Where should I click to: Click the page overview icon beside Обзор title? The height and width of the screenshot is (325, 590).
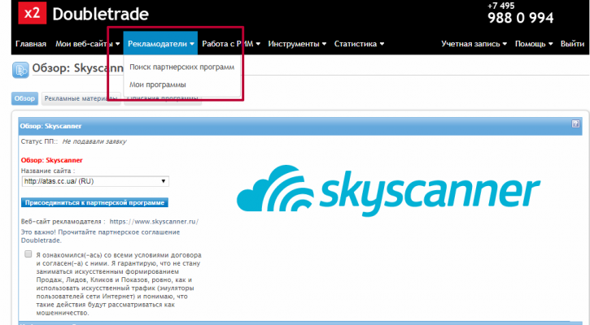20,70
